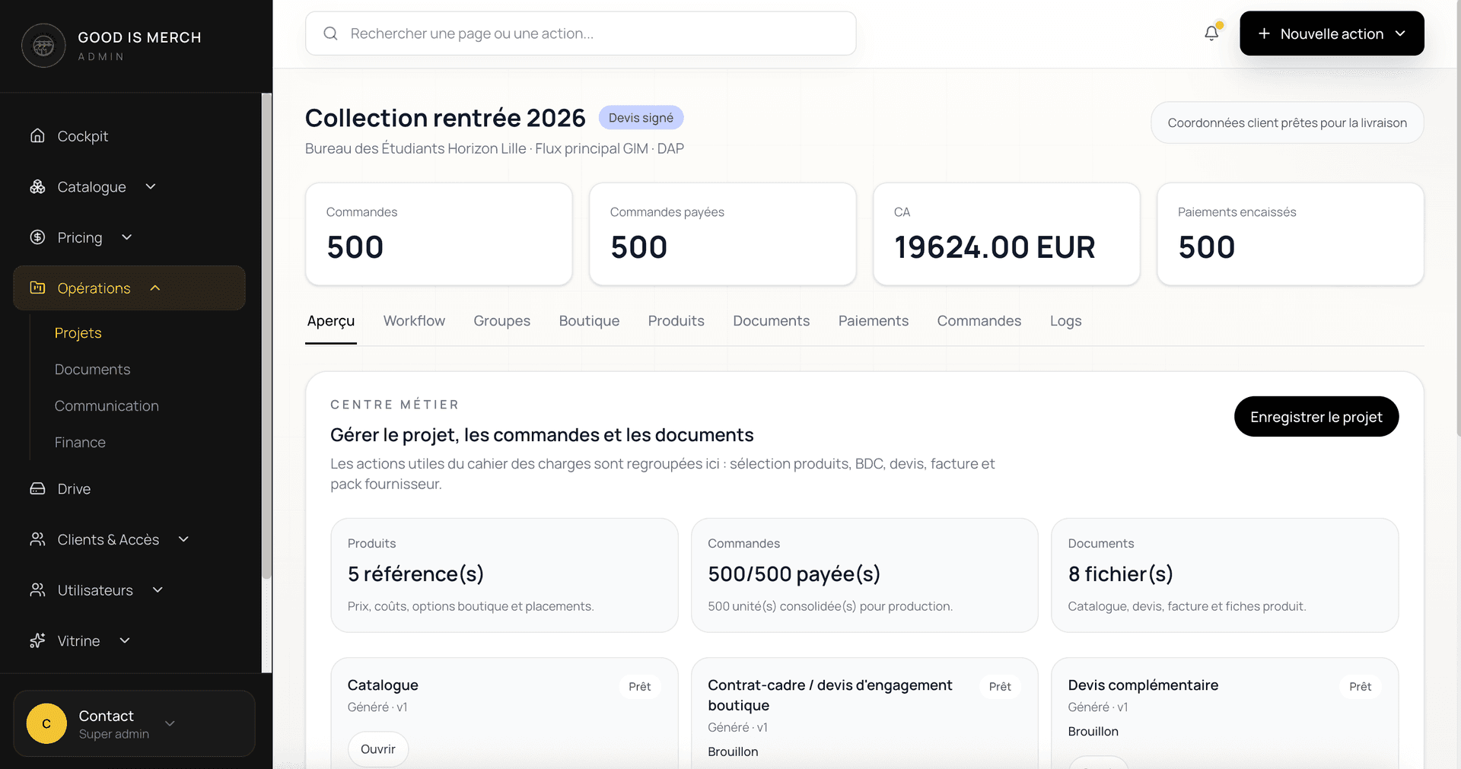The width and height of the screenshot is (1461, 769).
Task: Open the Paiements tab
Action: [874, 321]
